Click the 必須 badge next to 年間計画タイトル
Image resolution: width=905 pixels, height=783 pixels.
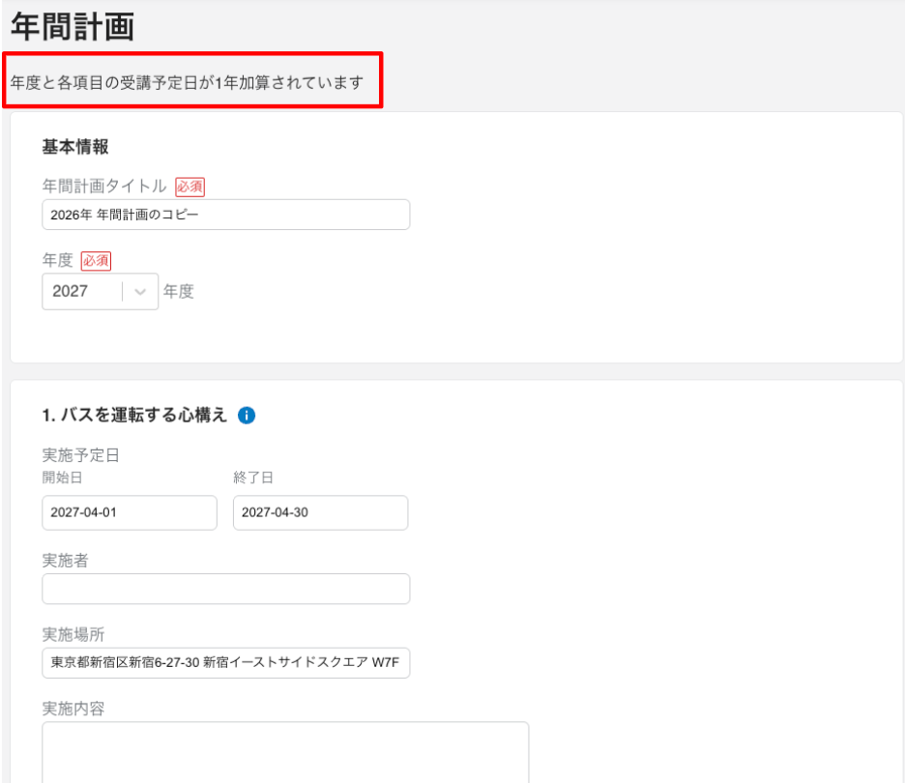click(190, 187)
